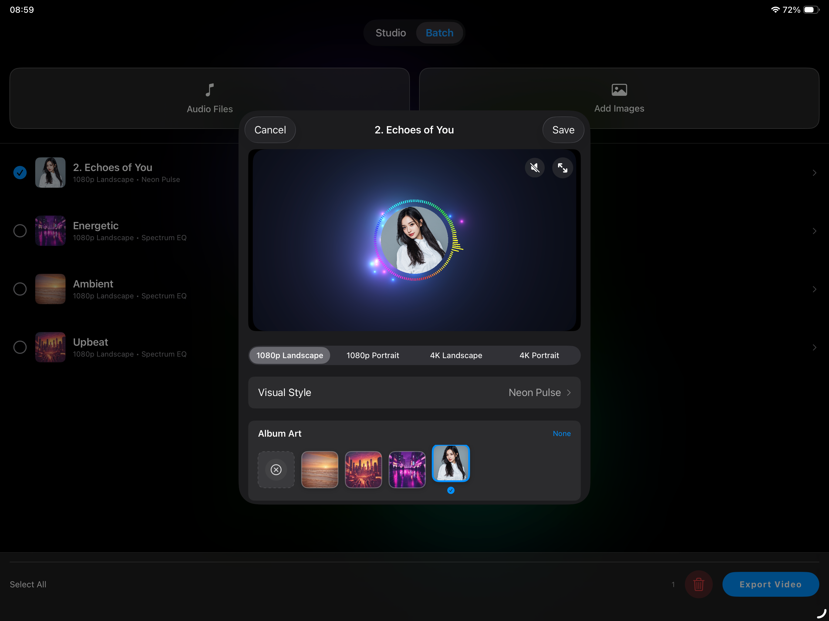Tap the battery status icon
The height and width of the screenshot is (621, 829).
(811, 10)
